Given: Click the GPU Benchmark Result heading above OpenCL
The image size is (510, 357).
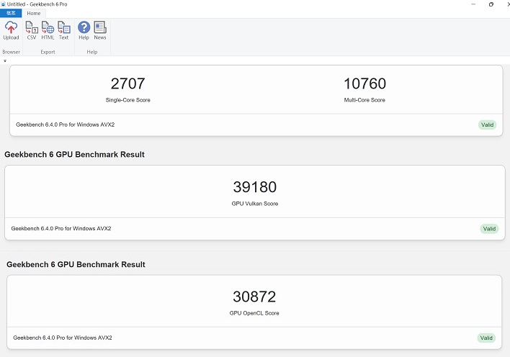Looking at the screenshot, I should tap(76, 264).
